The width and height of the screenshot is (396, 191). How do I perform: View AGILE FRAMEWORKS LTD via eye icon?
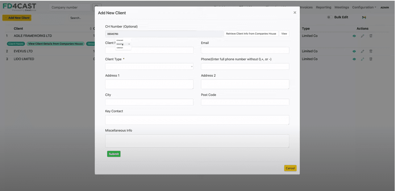[354, 36]
